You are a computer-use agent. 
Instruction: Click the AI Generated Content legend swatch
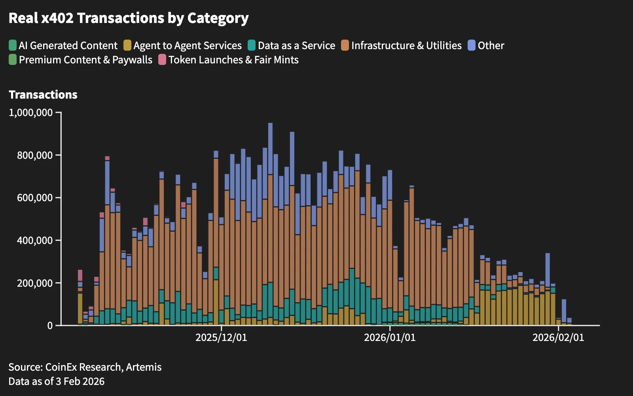click(13, 46)
